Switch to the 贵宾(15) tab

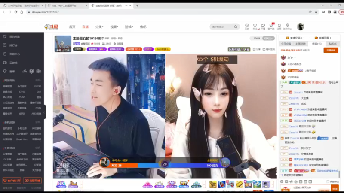tap(316, 44)
